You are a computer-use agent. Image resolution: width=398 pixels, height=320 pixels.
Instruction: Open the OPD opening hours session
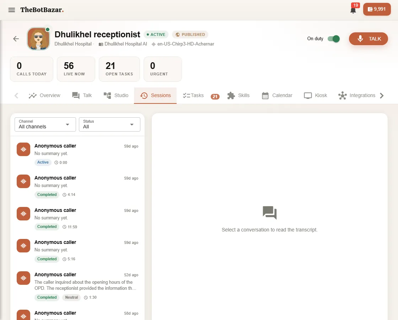[x=77, y=286]
